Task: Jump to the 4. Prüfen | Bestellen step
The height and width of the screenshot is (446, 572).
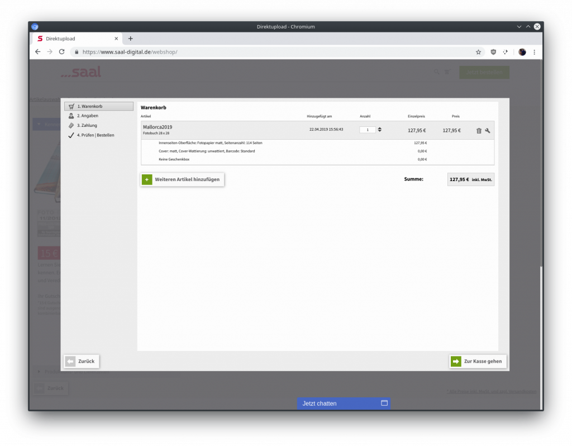Action: (x=96, y=135)
